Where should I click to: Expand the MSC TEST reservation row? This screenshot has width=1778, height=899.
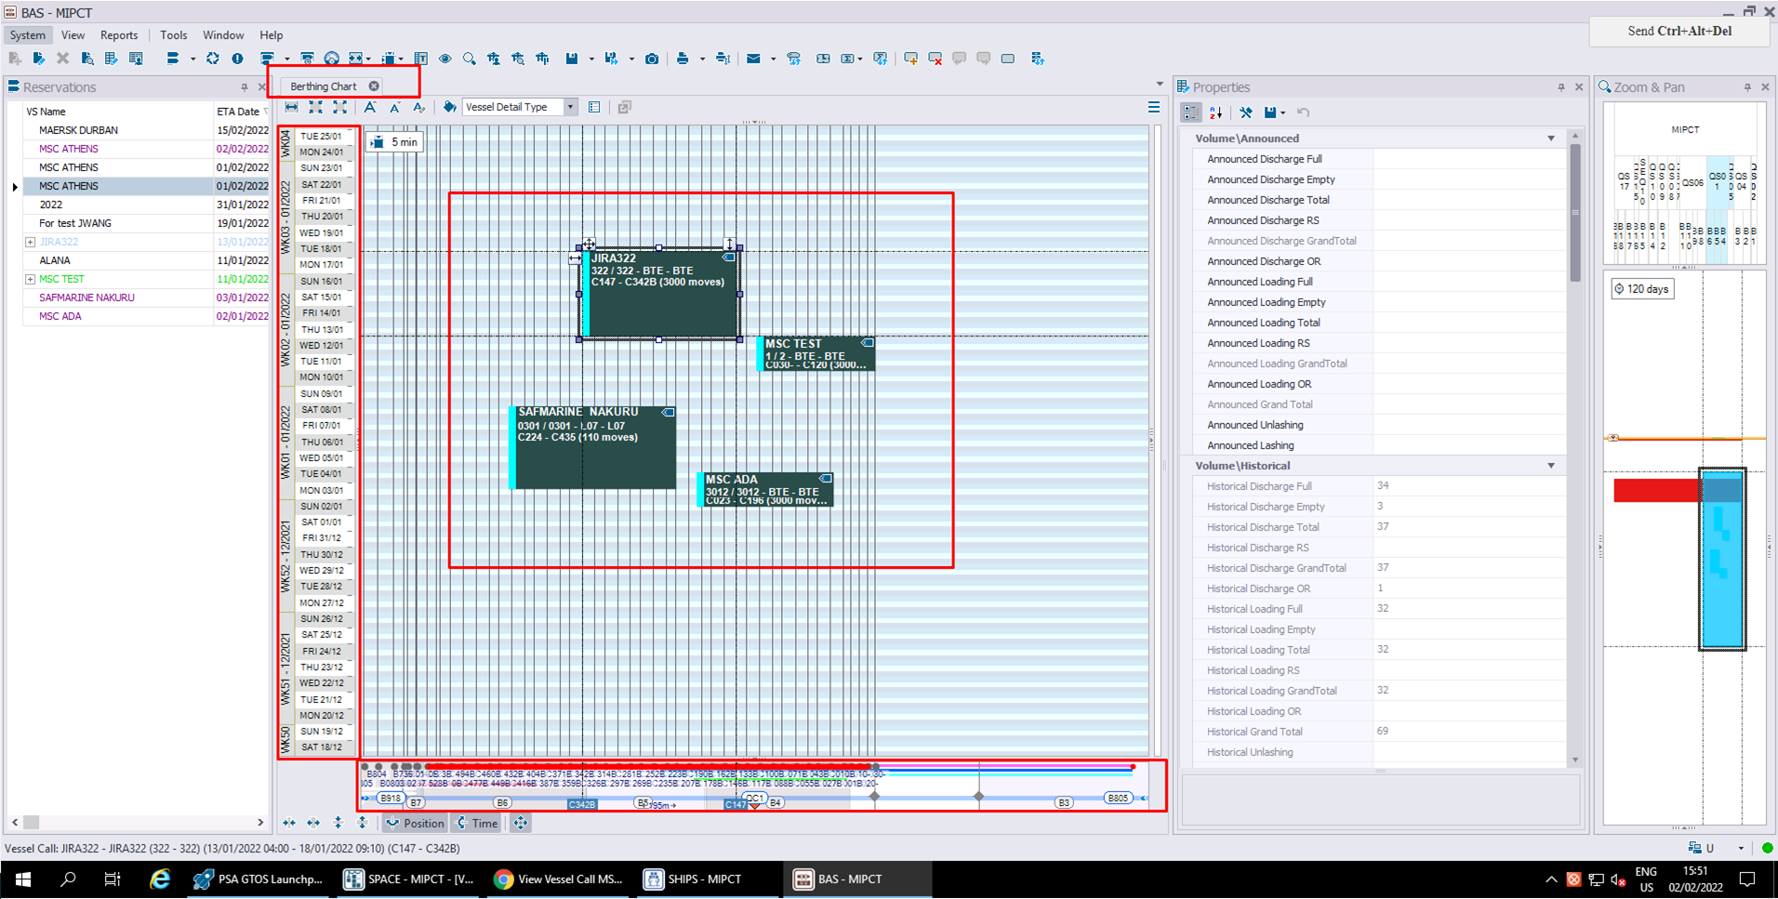click(x=30, y=279)
